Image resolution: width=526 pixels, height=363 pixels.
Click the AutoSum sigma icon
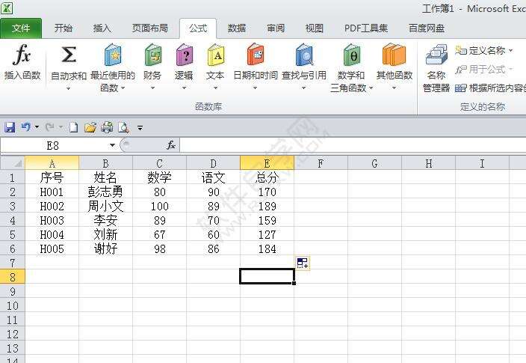click(69, 55)
